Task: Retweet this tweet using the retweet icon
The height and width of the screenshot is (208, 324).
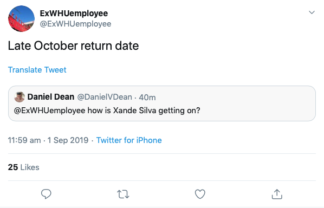Action: pos(123,194)
